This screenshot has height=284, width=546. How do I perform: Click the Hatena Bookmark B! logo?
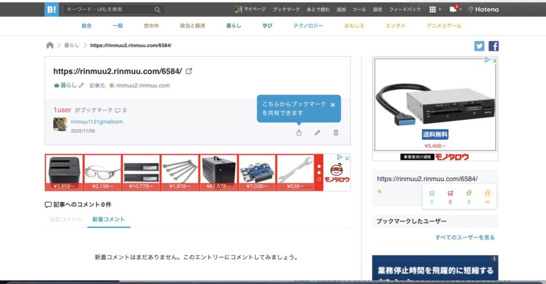pyautogui.click(x=51, y=9)
